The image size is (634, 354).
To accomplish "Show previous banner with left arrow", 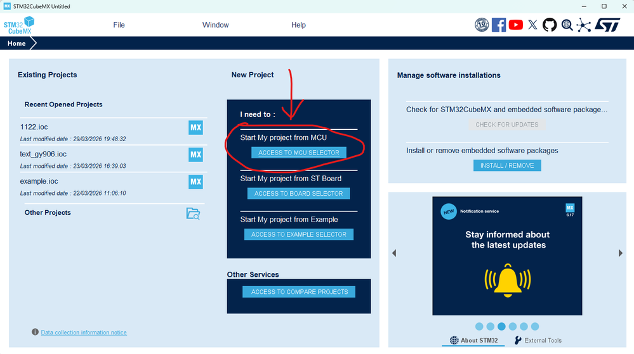I will [x=394, y=253].
